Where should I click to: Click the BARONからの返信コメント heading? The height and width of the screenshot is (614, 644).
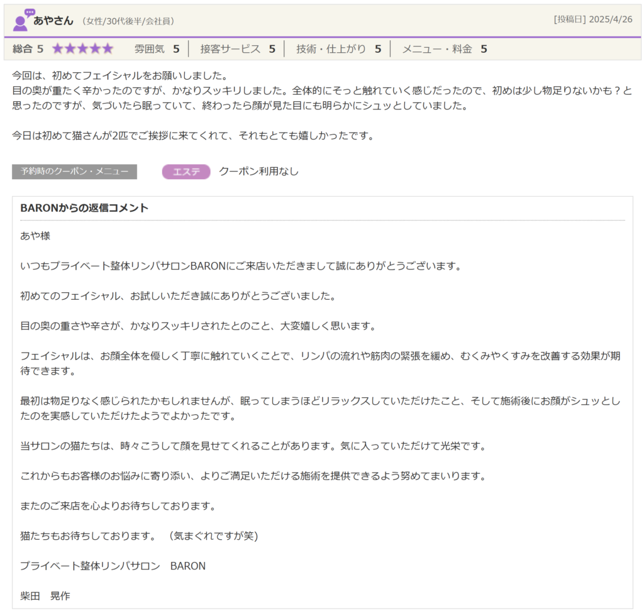click(84, 208)
